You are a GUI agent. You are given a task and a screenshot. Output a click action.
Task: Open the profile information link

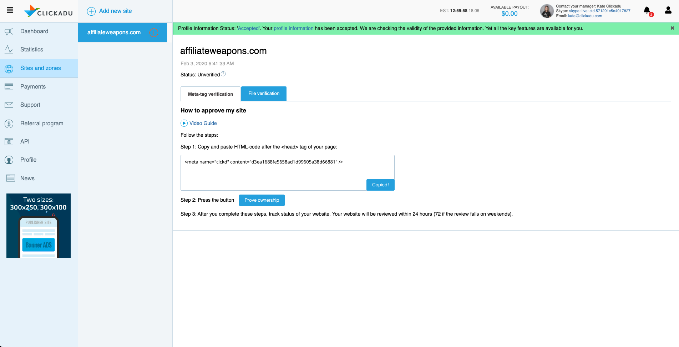point(293,28)
